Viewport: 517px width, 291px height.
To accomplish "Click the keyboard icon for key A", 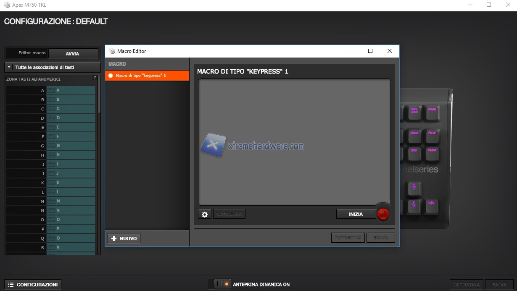I will (52, 90).
